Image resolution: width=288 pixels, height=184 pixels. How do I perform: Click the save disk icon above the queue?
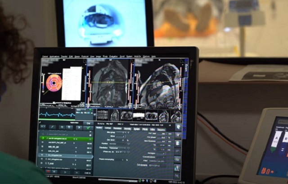[69, 127]
